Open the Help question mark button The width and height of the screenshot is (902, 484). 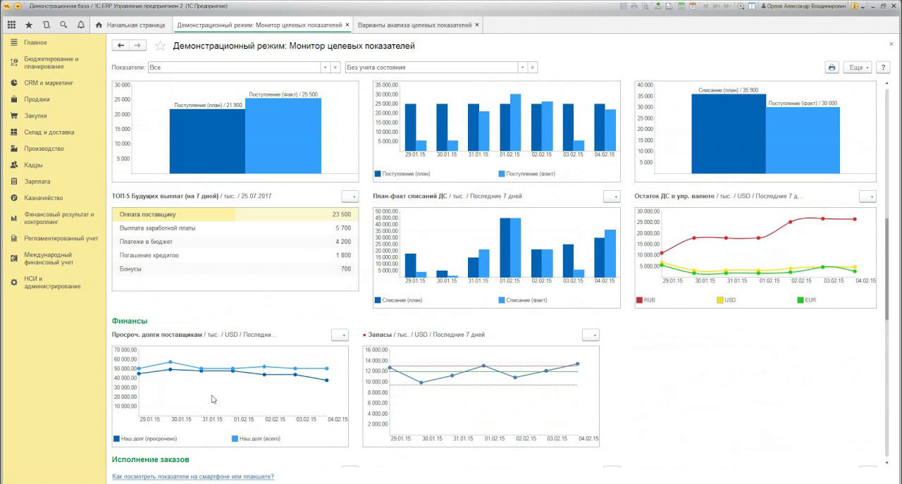(882, 68)
